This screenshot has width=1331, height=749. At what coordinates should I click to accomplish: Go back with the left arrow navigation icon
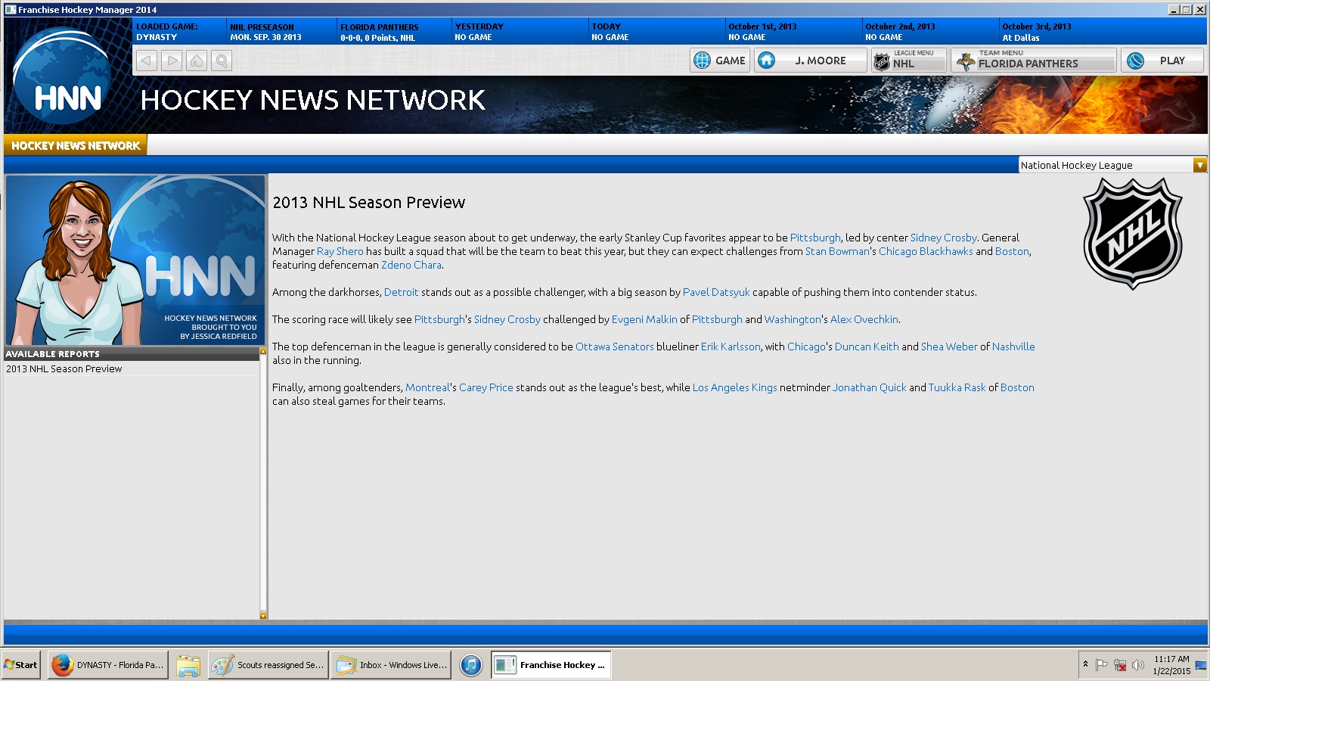pos(147,61)
